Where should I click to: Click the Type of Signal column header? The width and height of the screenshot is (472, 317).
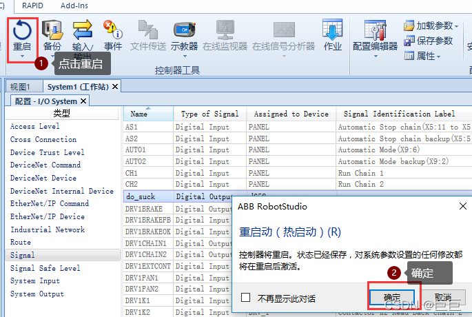click(x=209, y=114)
